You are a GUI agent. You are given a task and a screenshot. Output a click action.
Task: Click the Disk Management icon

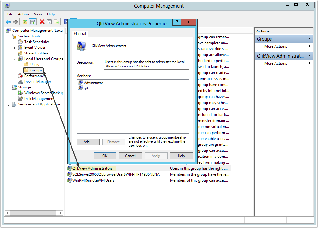tap(20, 99)
